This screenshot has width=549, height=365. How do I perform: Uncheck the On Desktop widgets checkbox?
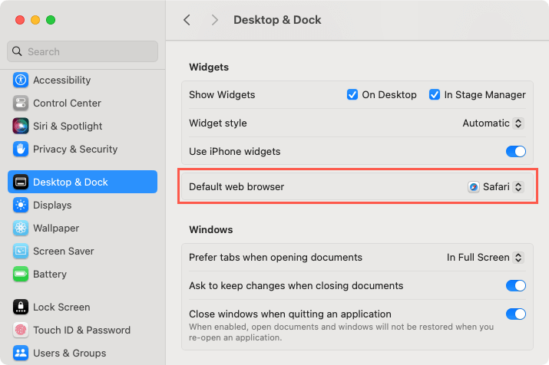[352, 95]
